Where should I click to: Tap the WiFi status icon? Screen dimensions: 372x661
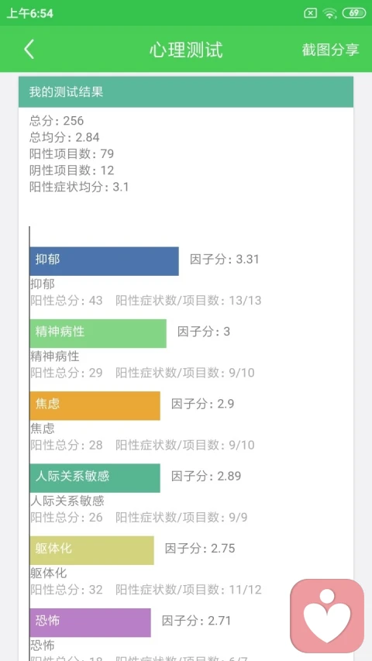[x=329, y=13]
